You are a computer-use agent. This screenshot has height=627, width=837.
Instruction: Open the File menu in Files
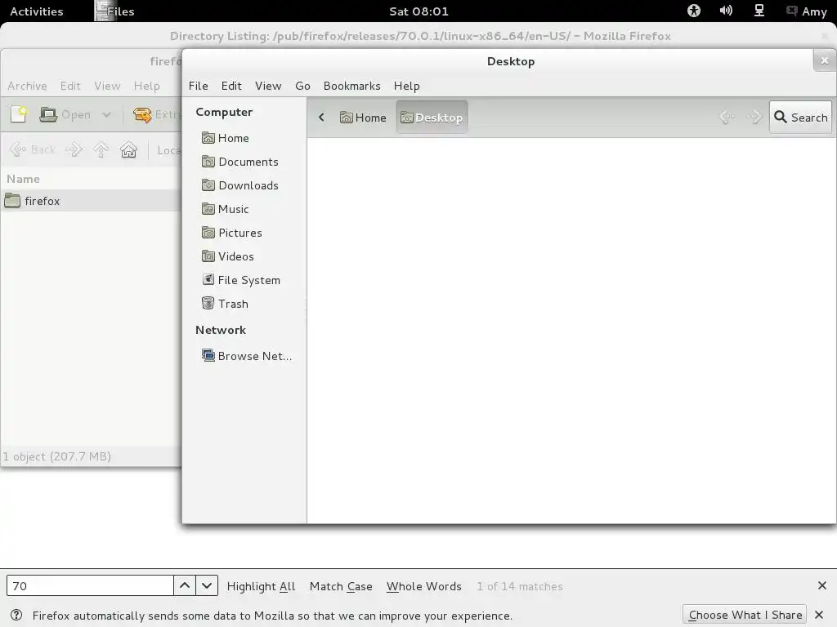click(x=198, y=86)
